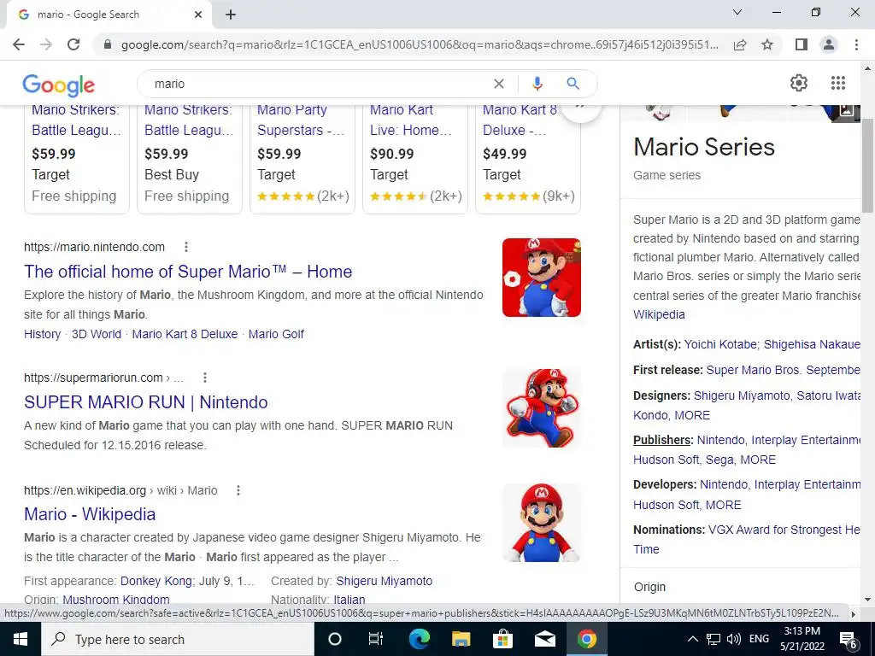The height and width of the screenshot is (656, 875).
Task: Open 3D World sitelink
Action: point(97,334)
